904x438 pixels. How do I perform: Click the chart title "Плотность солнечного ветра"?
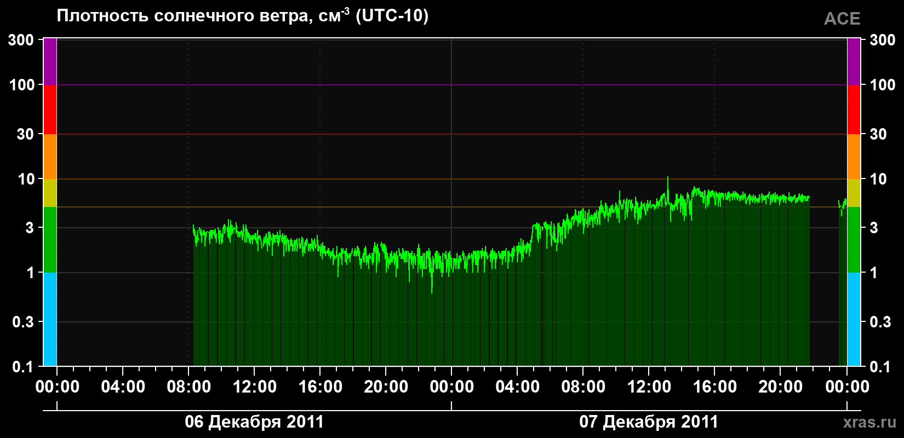184,16
